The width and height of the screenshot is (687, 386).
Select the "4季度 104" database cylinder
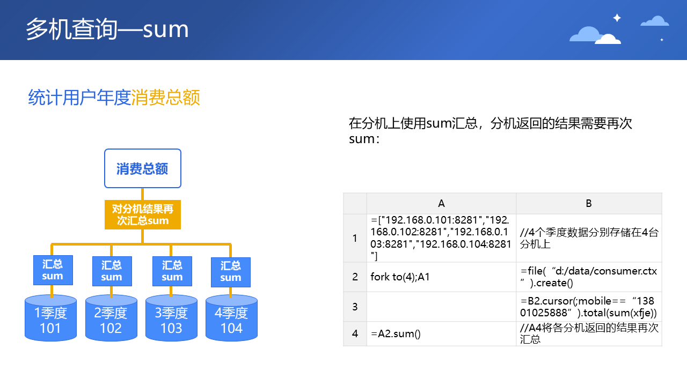coord(231,317)
